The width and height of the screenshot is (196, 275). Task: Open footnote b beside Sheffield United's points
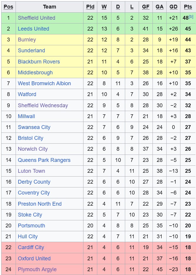(x=191, y=17)
